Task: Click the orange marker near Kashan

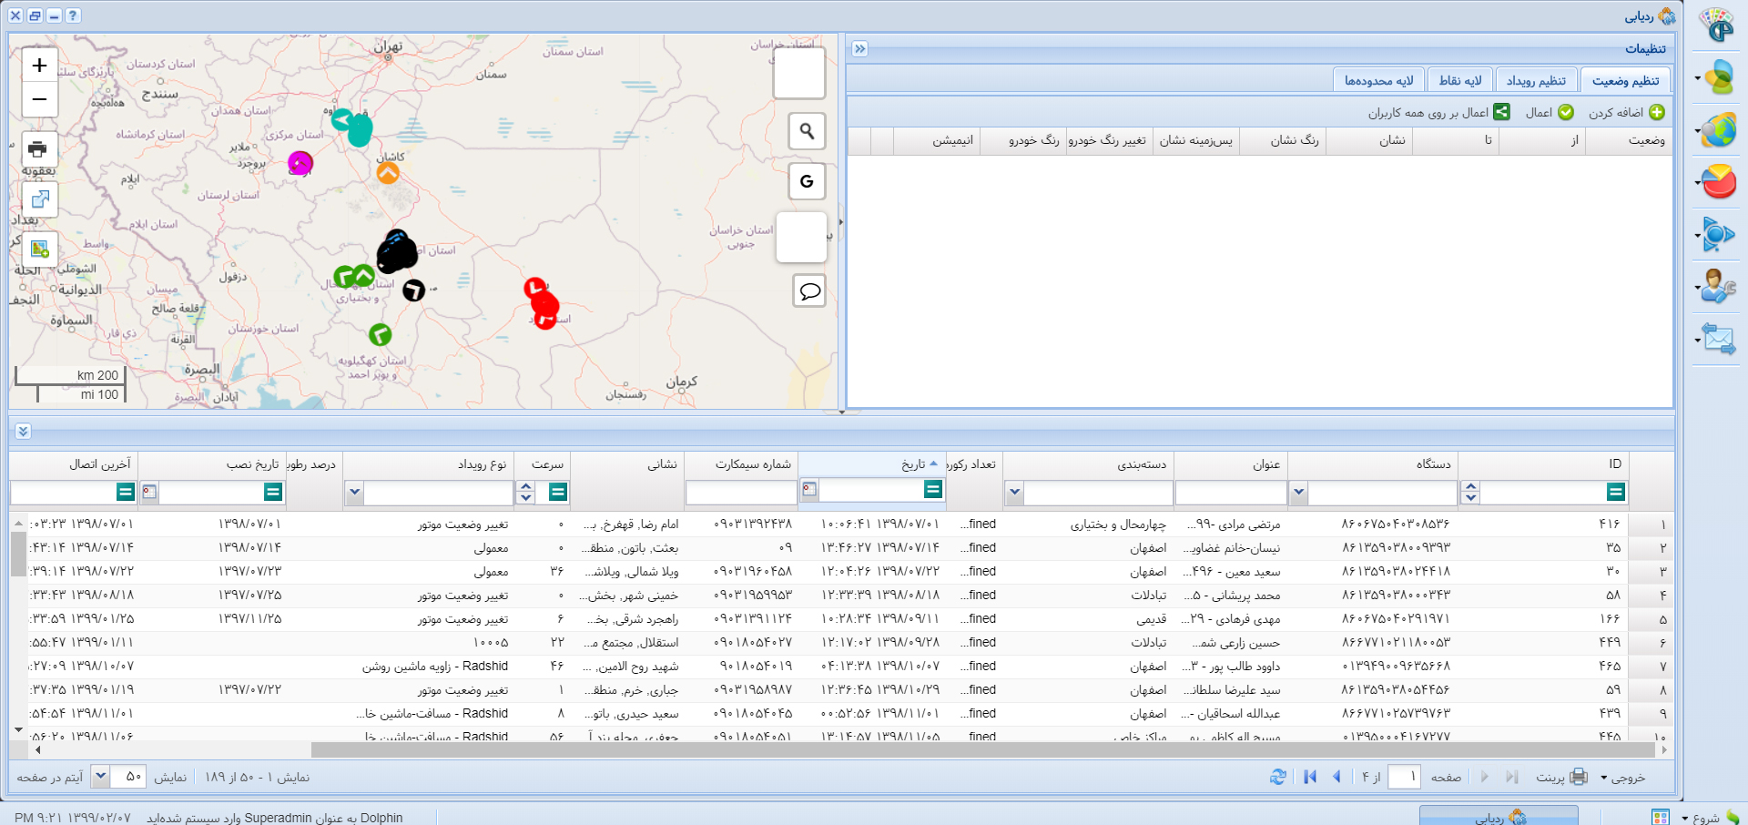Action: tap(388, 172)
